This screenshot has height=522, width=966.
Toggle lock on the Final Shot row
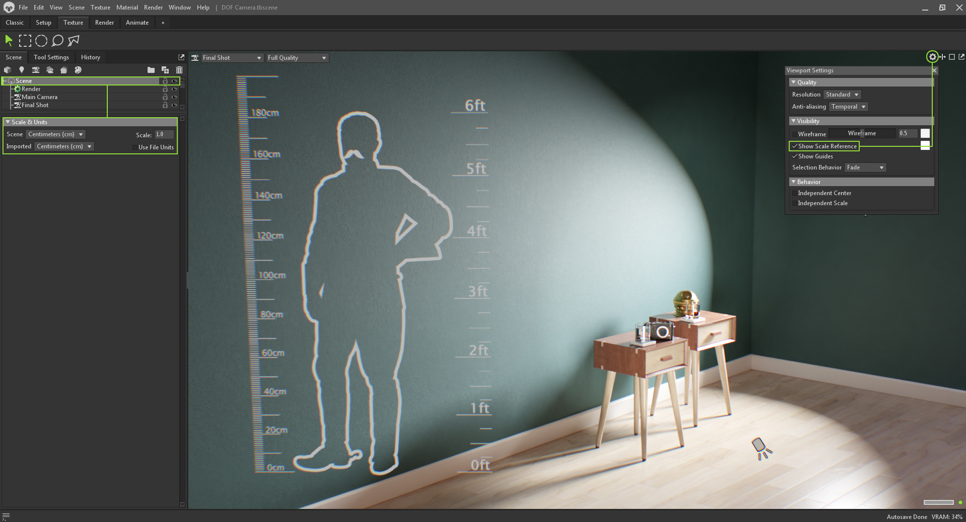[165, 105]
